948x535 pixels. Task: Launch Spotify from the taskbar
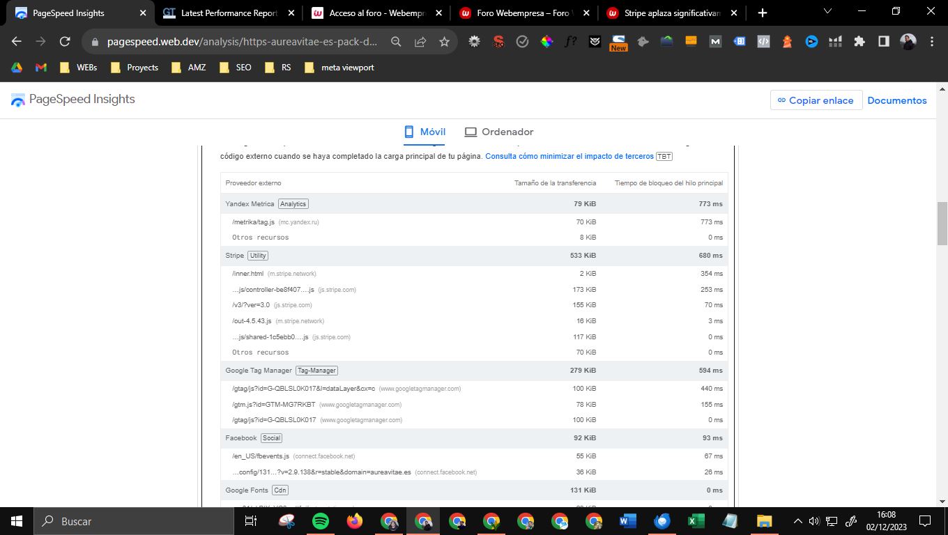[x=321, y=520]
